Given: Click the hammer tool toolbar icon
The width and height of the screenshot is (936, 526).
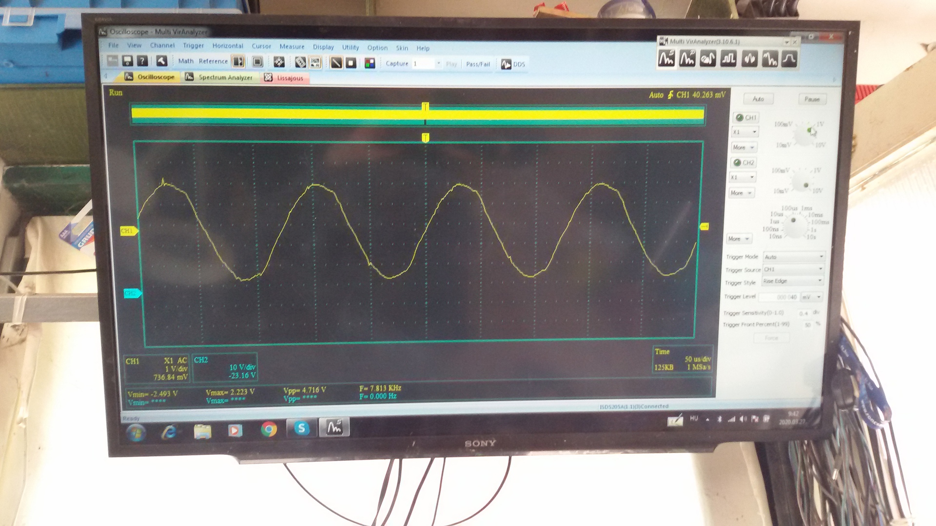Looking at the screenshot, I should coord(161,61).
